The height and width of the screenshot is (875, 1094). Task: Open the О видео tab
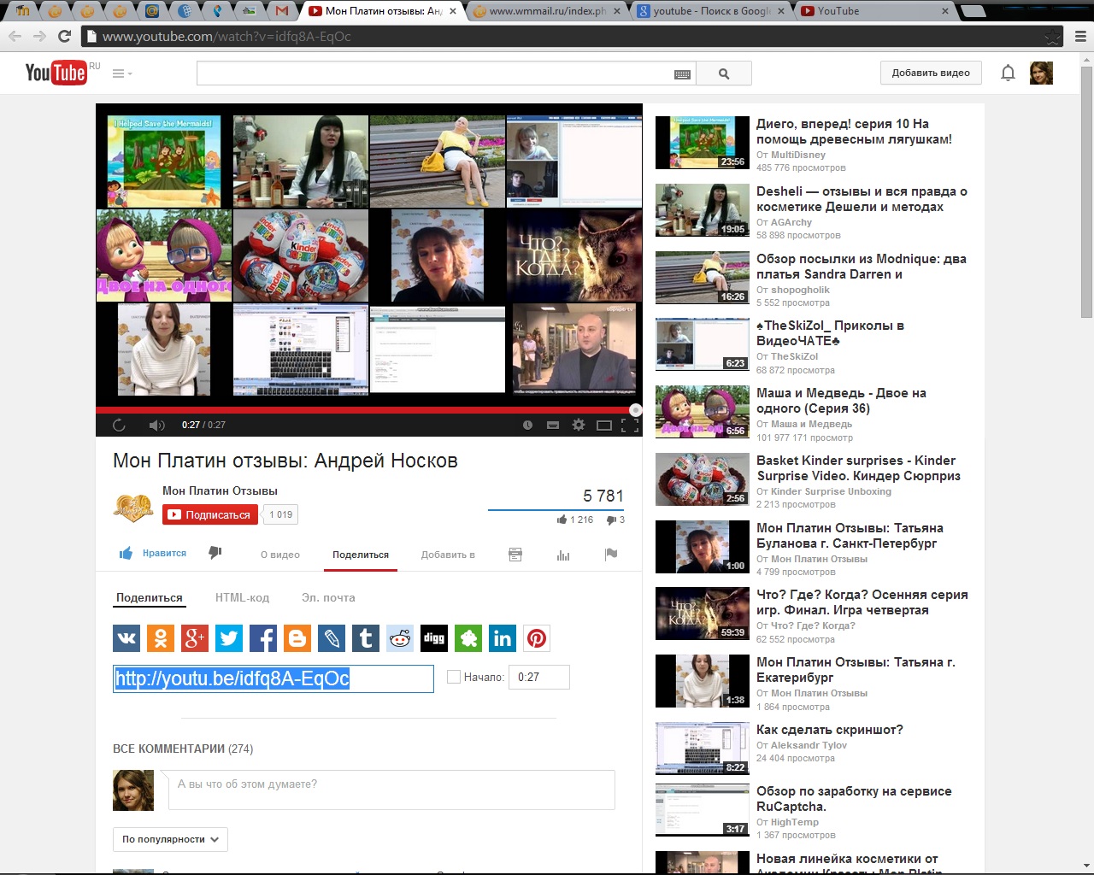280,555
